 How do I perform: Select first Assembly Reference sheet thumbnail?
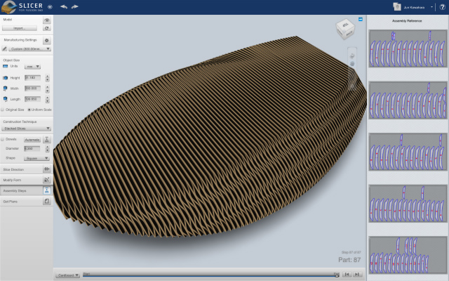[408, 48]
